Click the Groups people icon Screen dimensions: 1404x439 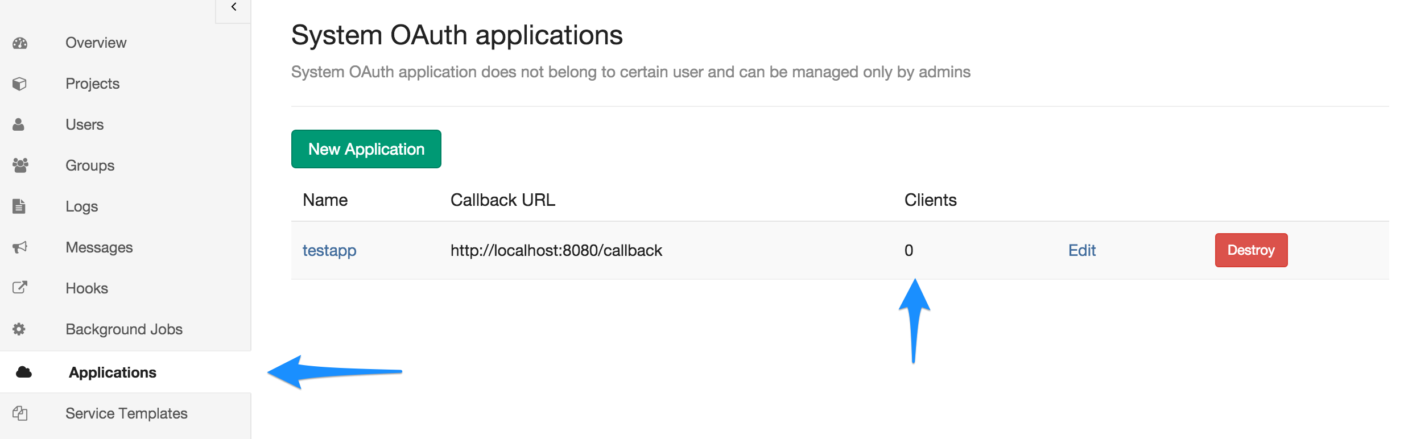[x=20, y=165]
